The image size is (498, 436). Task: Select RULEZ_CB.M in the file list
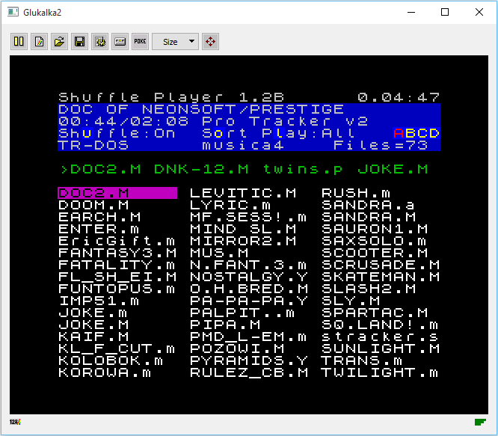click(249, 373)
